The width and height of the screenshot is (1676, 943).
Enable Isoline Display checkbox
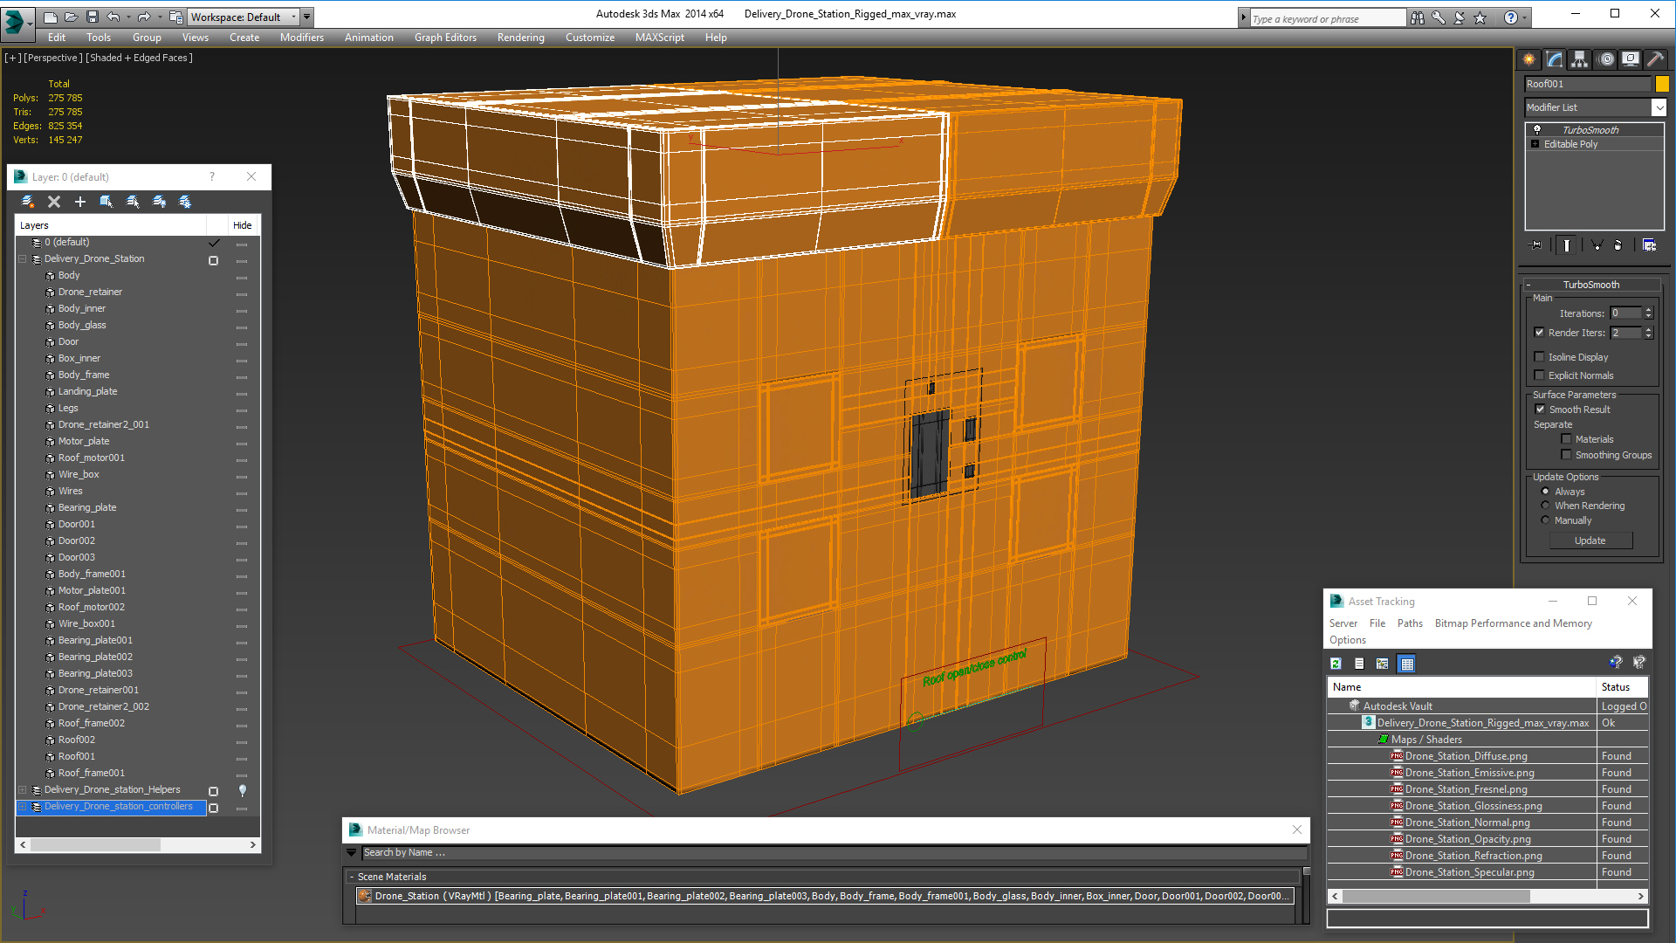point(1540,356)
